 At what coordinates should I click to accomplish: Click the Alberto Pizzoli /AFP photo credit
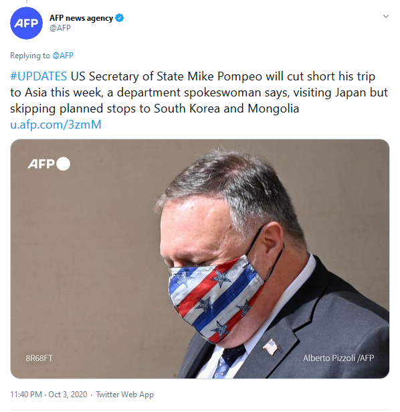(x=338, y=358)
